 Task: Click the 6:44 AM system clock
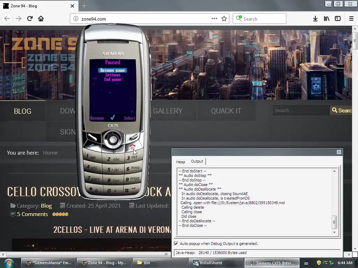click(x=345, y=263)
